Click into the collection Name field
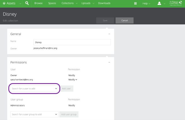Screen dimensions: 185x120 [72, 42]
